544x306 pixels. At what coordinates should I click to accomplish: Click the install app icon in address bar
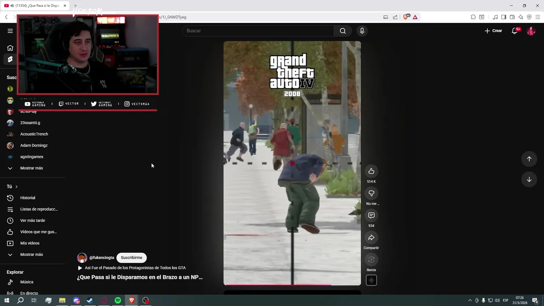point(385,17)
